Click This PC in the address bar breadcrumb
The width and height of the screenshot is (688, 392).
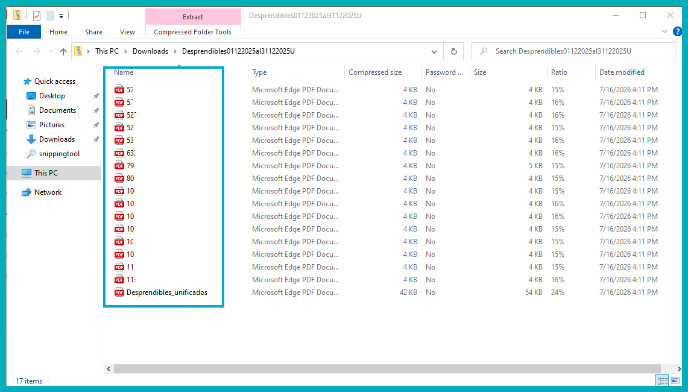click(107, 51)
